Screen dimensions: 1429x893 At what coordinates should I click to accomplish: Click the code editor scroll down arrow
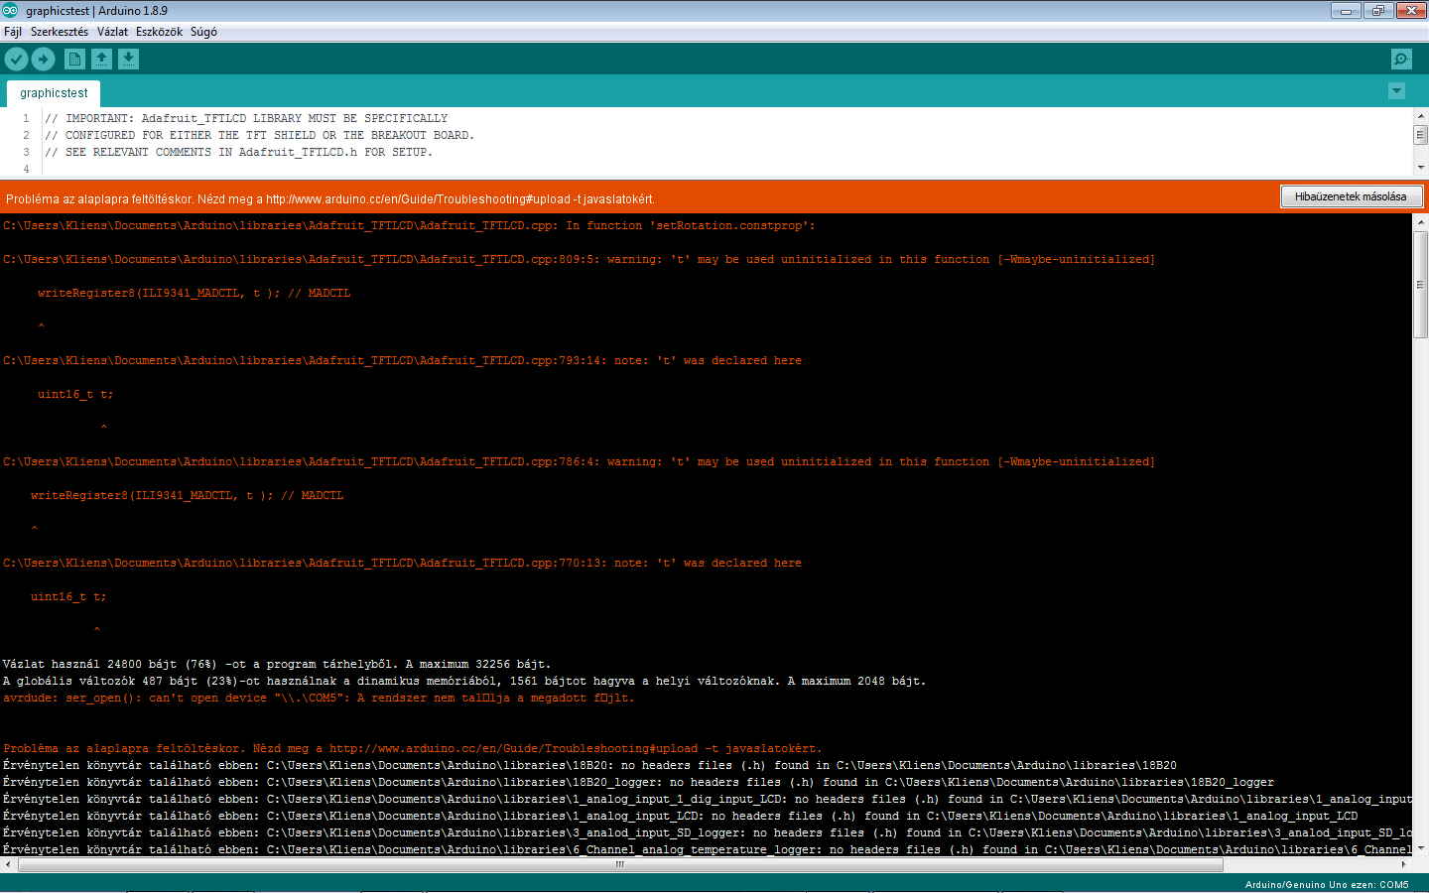click(x=1420, y=168)
